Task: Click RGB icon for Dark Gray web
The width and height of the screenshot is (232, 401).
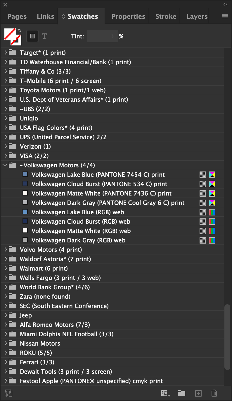Action: click(212, 241)
